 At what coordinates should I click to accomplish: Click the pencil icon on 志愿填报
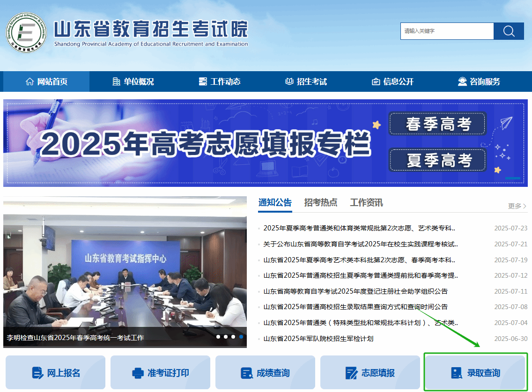pyautogui.click(x=352, y=373)
